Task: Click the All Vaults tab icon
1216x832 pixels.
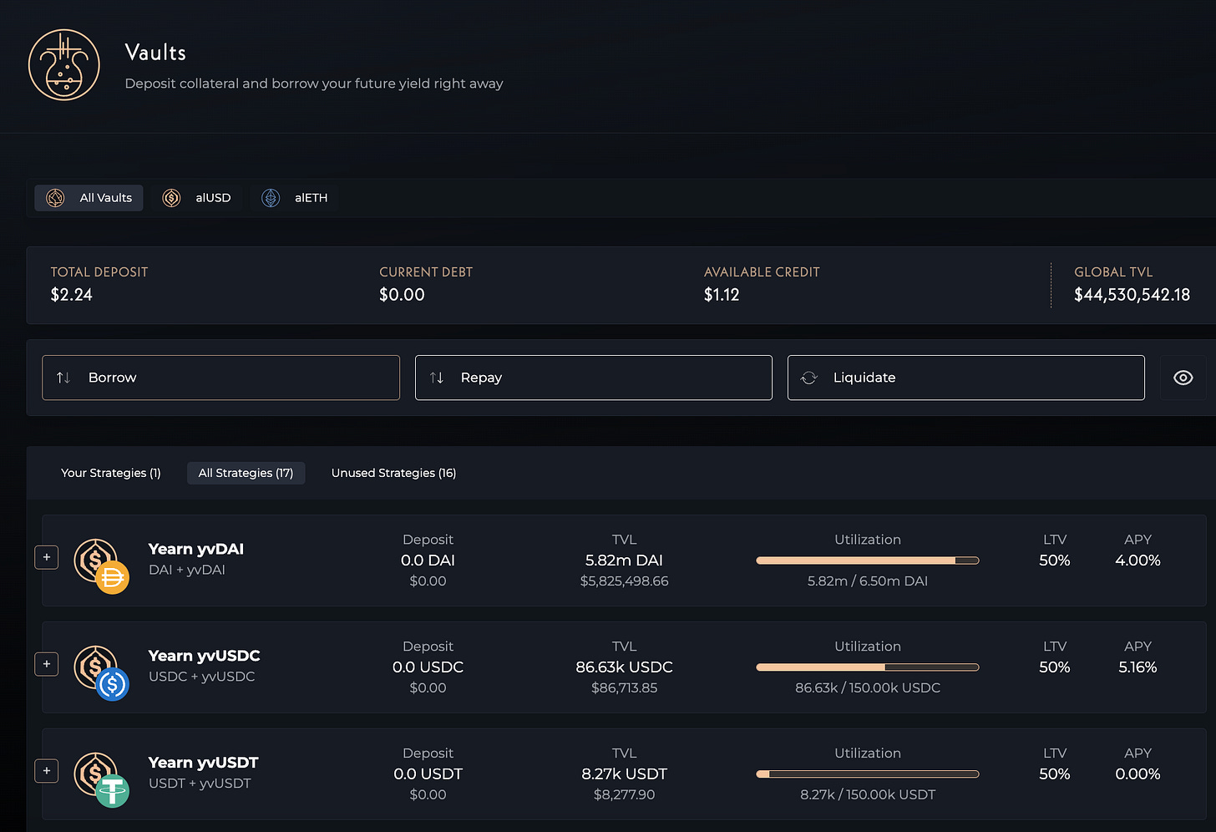Action: pyautogui.click(x=55, y=198)
